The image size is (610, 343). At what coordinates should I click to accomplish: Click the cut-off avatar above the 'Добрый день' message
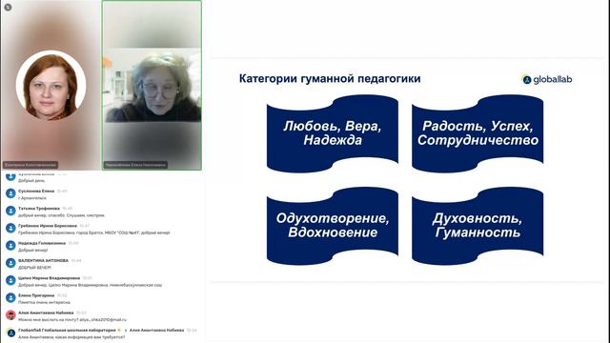(10, 176)
